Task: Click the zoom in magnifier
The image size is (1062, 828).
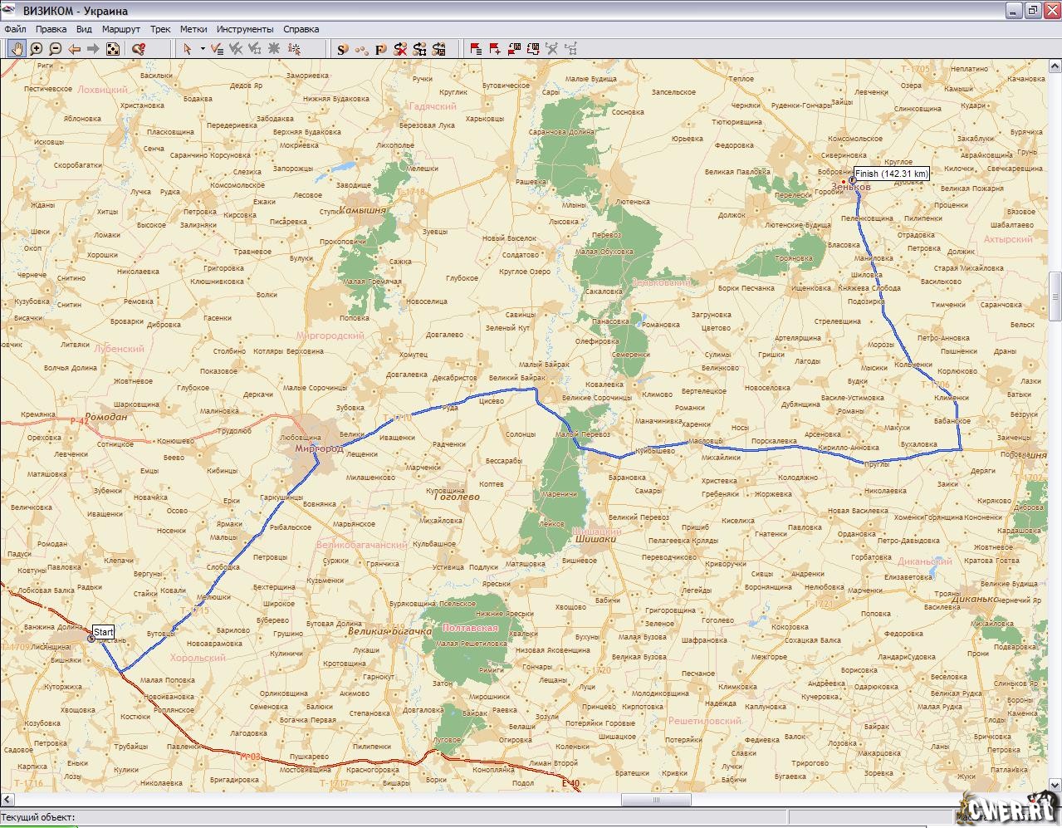Action: coord(37,49)
